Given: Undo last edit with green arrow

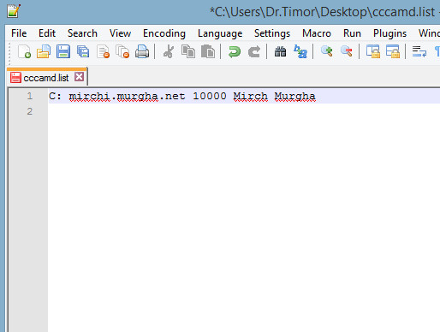Looking at the screenshot, I should [235, 52].
